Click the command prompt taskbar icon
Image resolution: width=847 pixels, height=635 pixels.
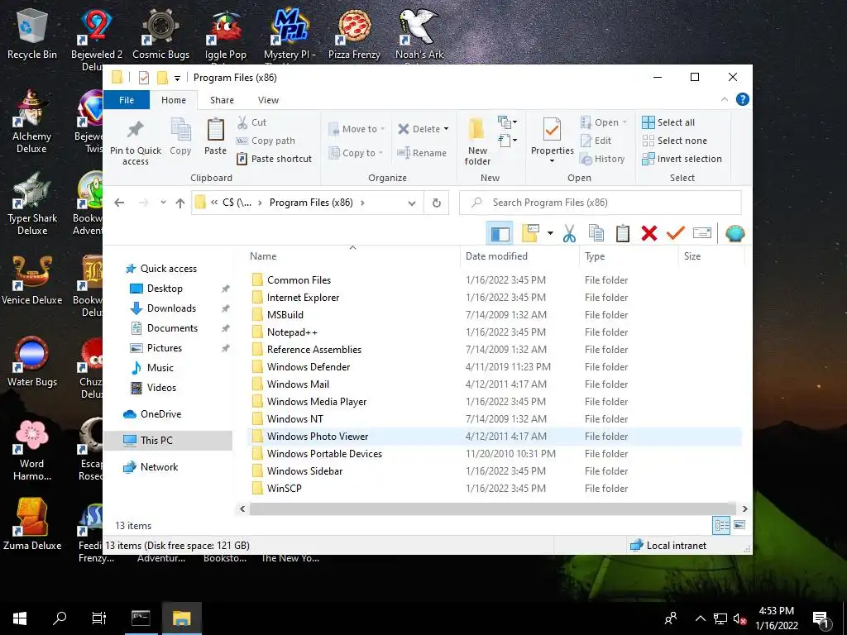click(x=141, y=618)
